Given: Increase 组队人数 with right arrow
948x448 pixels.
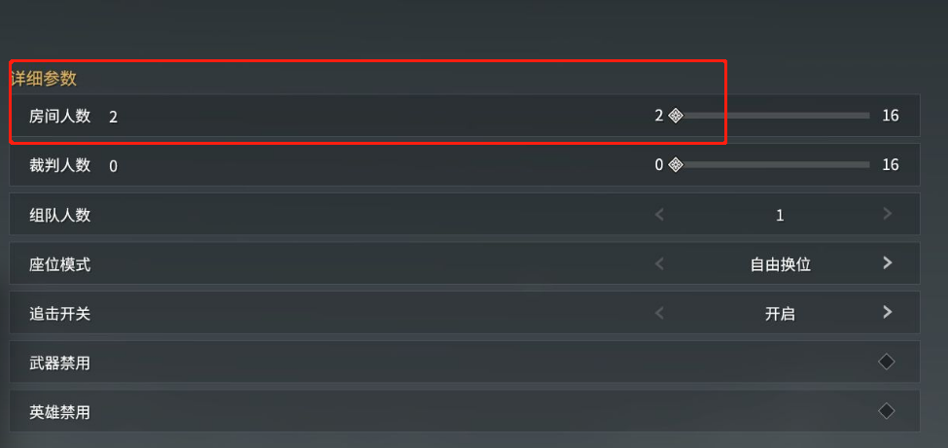Looking at the screenshot, I should tap(887, 214).
